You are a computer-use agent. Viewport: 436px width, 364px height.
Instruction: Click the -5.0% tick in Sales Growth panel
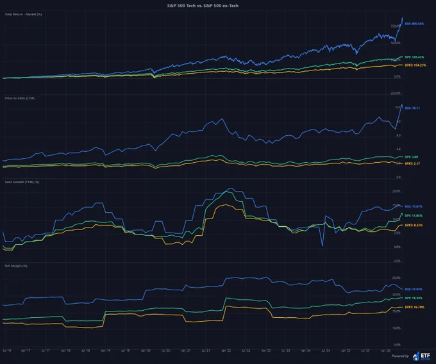pos(397,261)
